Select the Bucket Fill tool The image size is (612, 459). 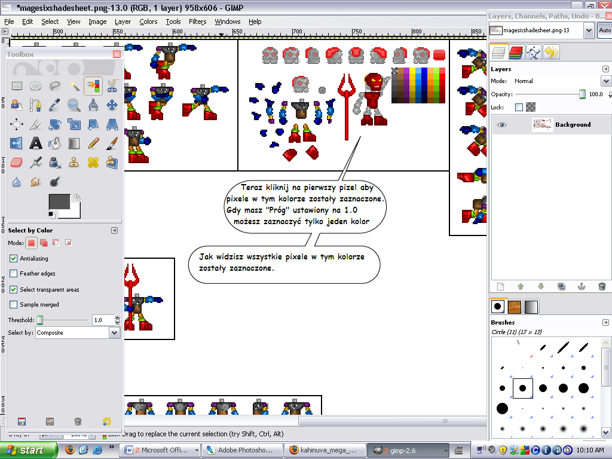[54, 143]
